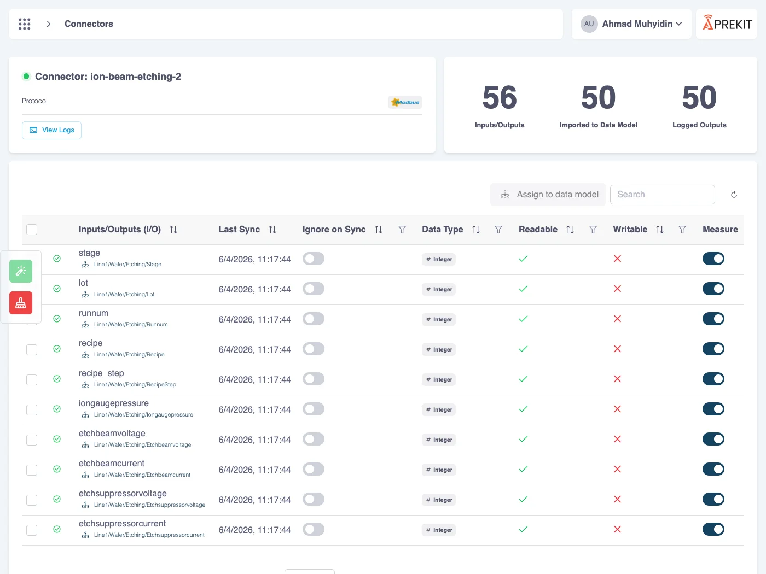Open the Ahmad Muhyidin user dropdown
This screenshot has width=766, height=574.
point(632,24)
